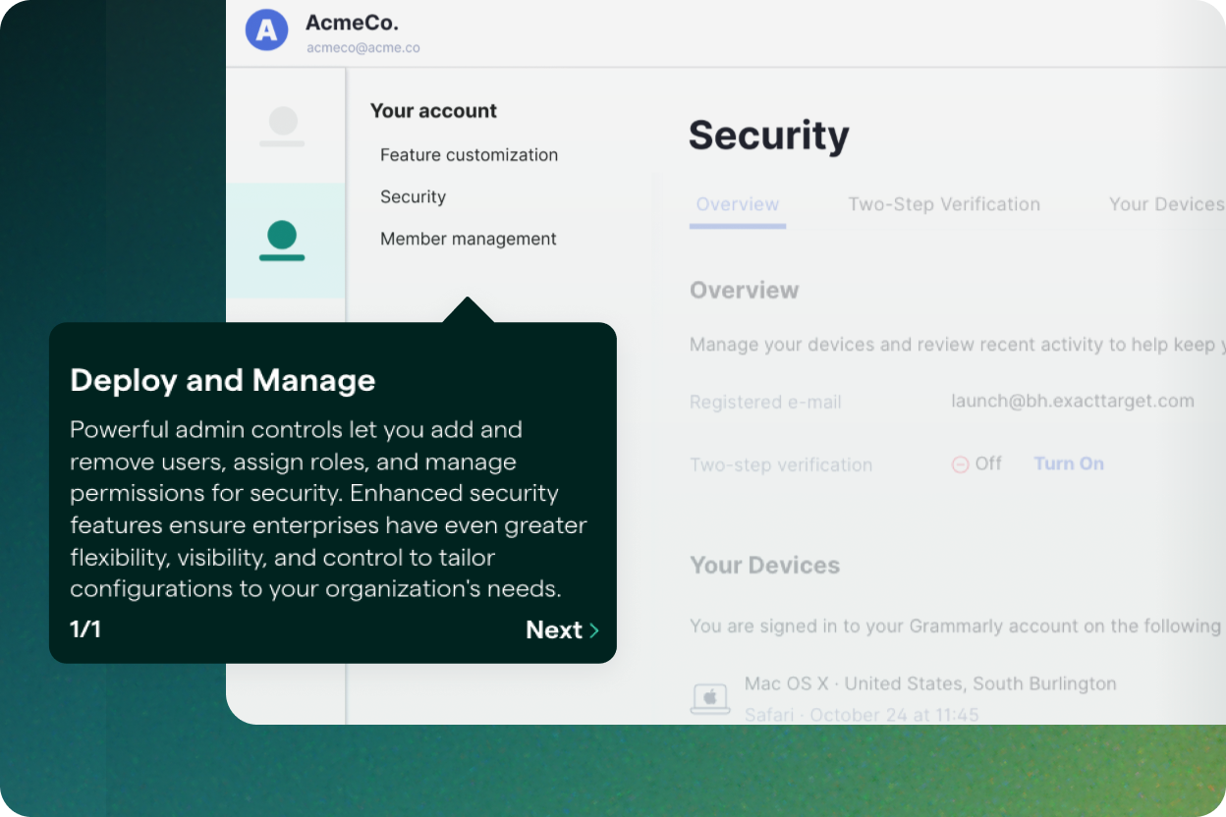Click the 1/1 step counter
This screenshot has height=817, width=1226.
85,629
